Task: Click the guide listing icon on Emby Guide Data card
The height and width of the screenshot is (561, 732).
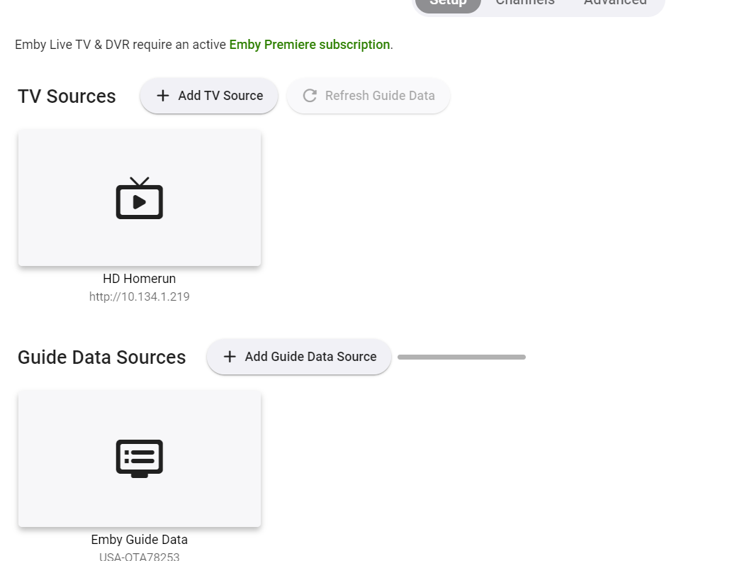Action: pos(140,458)
